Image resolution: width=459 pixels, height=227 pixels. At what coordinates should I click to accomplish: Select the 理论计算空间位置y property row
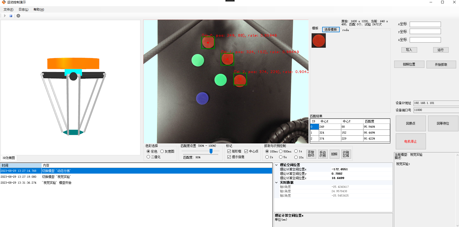pos(336,174)
